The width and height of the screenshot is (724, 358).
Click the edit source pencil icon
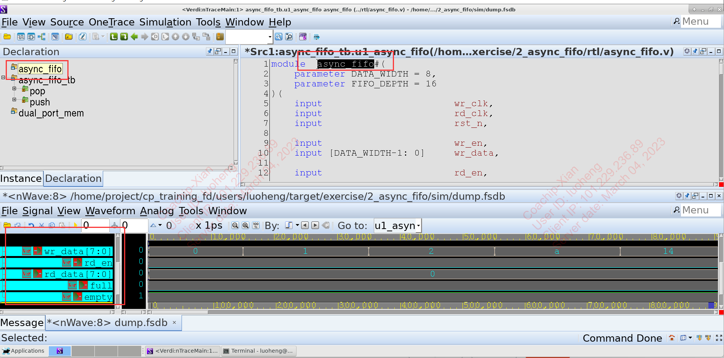(82, 37)
